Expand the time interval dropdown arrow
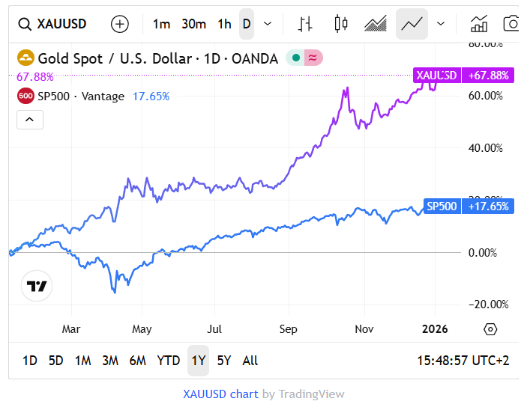 click(268, 24)
